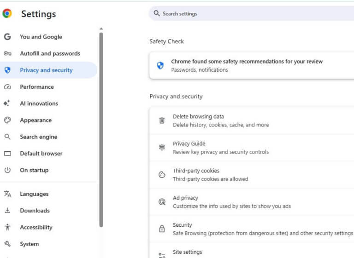Click the palette Appearance icon
This screenshot has height=258, width=354.
pyautogui.click(x=7, y=120)
